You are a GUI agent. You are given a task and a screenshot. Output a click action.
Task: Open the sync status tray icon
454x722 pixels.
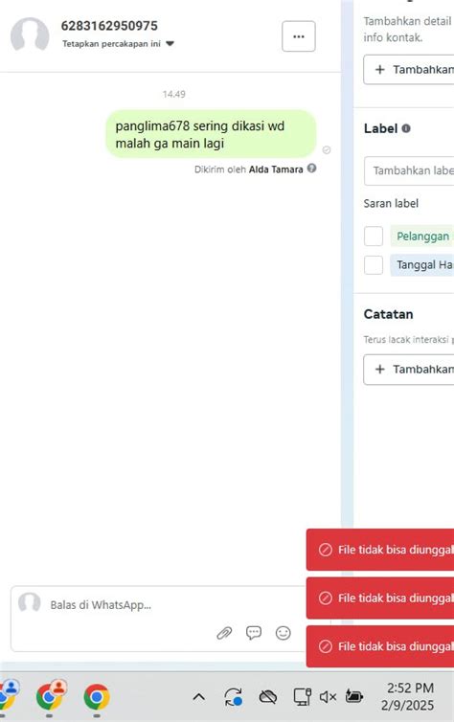pos(234,697)
